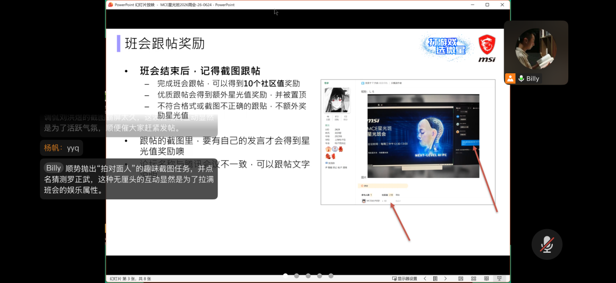Screen dimensions: 616x283
Task: Open Billy's video thumbnail
Action: pyautogui.click(x=536, y=52)
